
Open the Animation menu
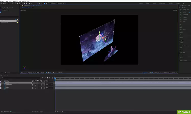coord(15,1)
